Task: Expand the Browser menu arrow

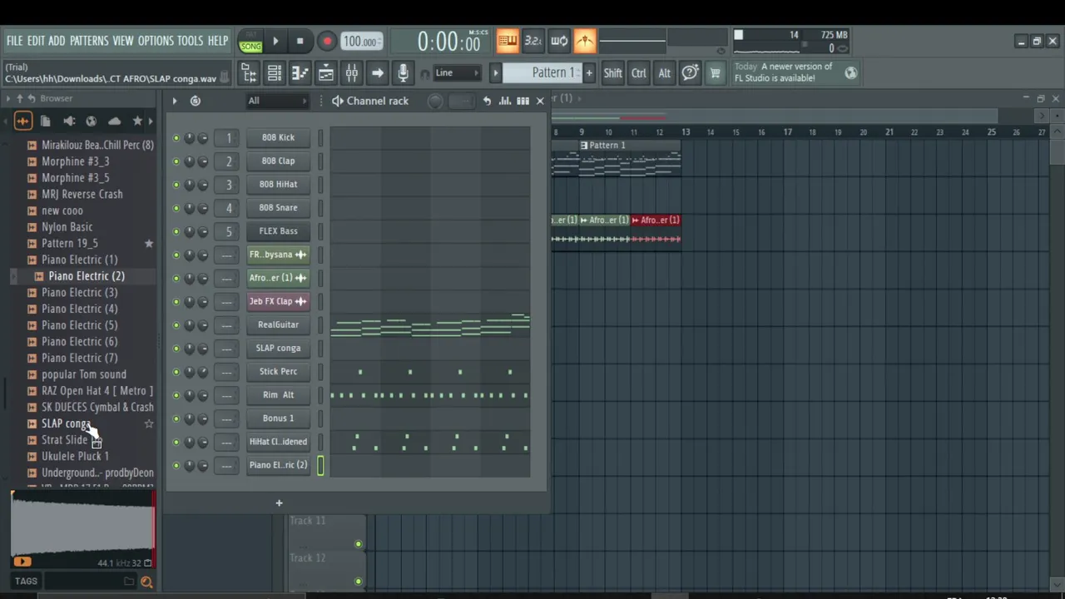Action: coord(7,98)
